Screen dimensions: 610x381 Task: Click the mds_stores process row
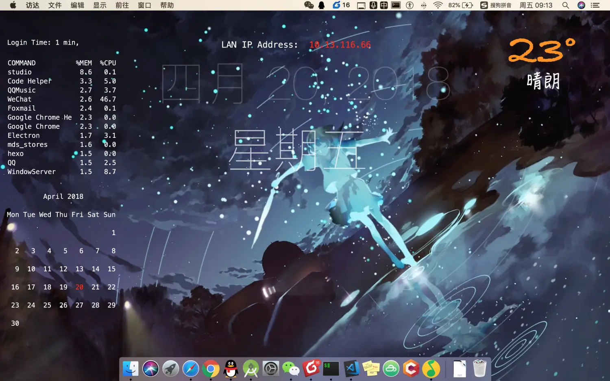pyautogui.click(x=62, y=144)
